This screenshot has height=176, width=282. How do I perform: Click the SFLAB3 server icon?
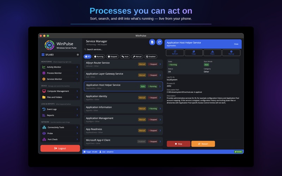tap(43, 55)
